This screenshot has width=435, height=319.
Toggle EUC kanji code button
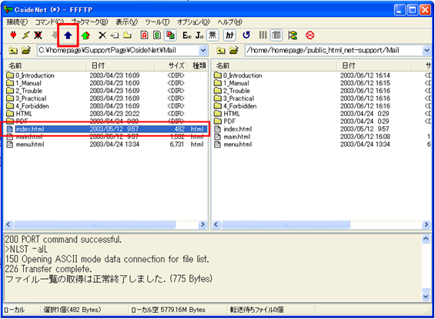pos(187,35)
